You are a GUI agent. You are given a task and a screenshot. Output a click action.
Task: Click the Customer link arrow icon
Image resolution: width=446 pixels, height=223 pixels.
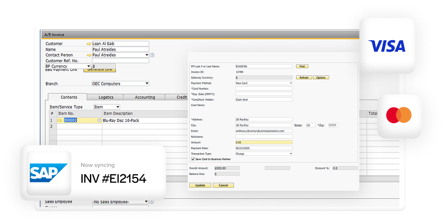click(89, 44)
